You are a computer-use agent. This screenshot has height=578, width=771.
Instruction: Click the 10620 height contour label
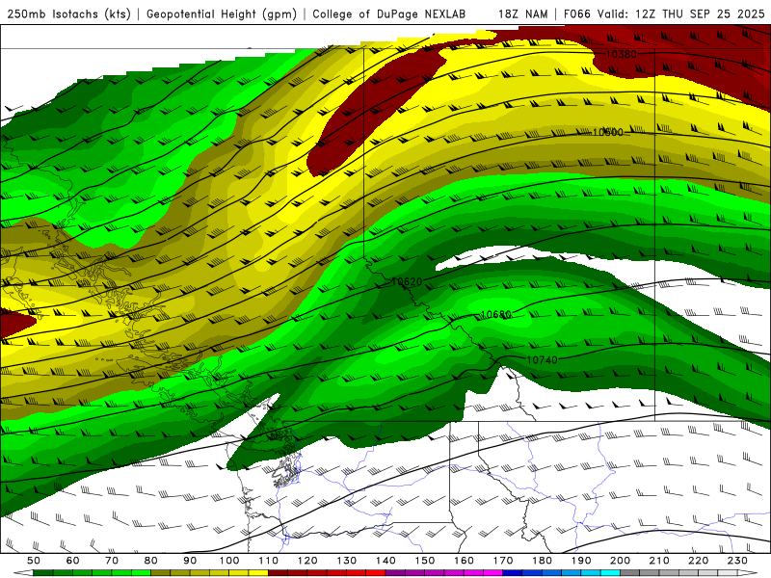[x=407, y=281]
